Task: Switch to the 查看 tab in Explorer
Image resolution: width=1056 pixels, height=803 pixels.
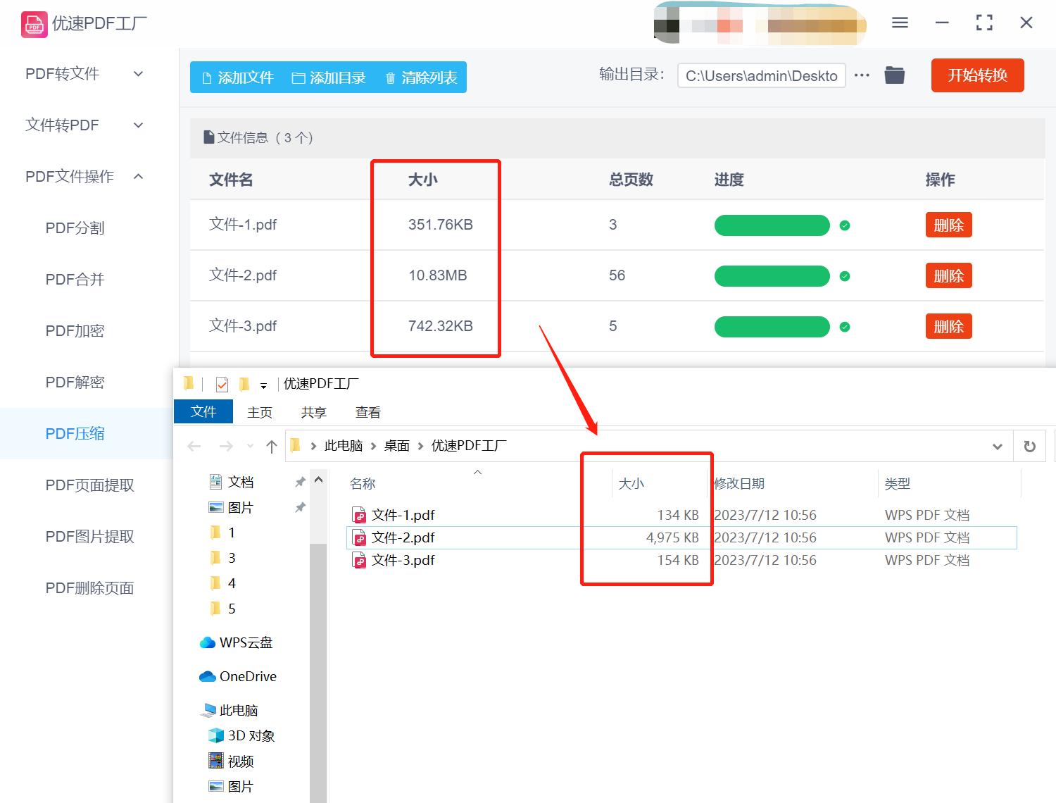Action: (368, 412)
